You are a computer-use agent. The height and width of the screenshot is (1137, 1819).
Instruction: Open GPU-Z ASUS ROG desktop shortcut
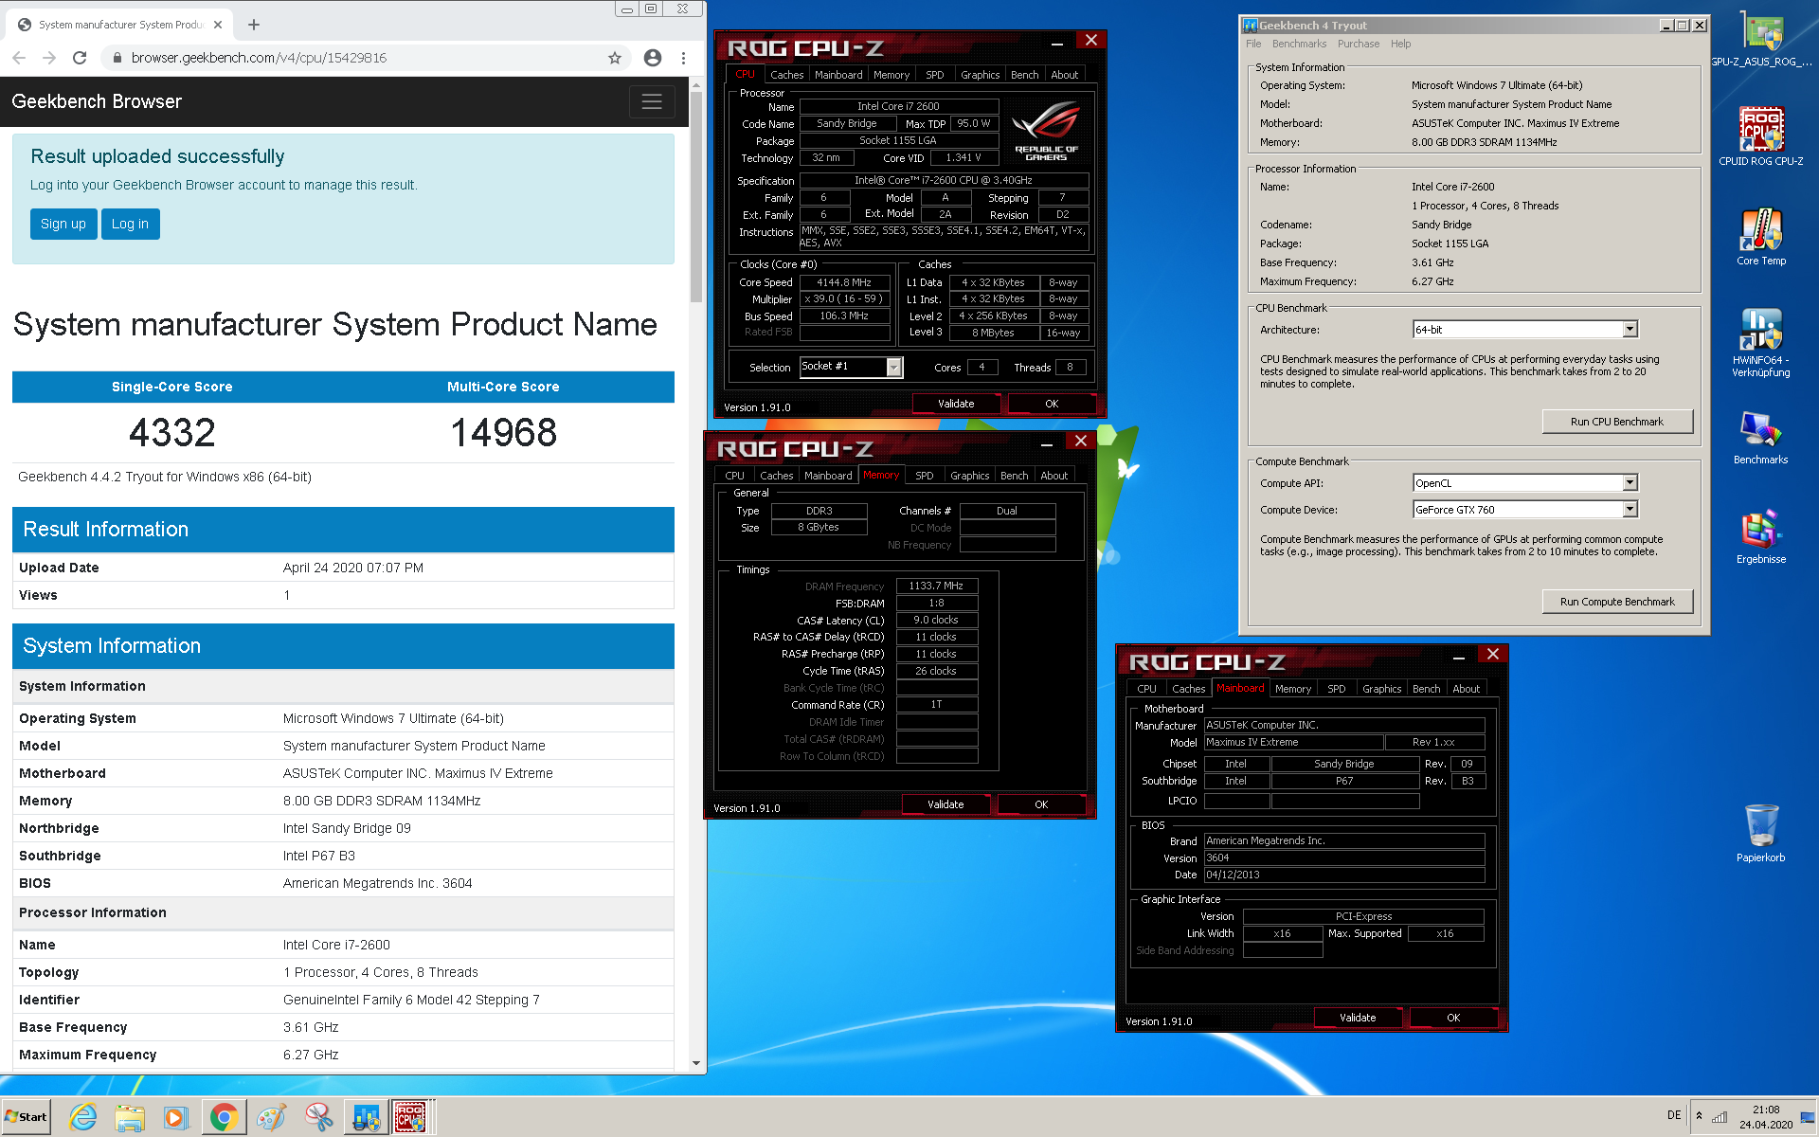pyautogui.click(x=1761, y=40)
